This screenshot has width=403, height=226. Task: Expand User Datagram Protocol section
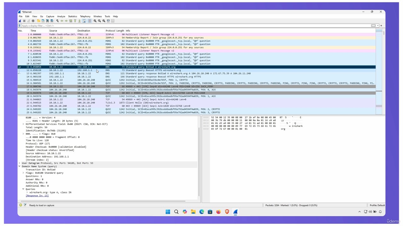(20, 163)
